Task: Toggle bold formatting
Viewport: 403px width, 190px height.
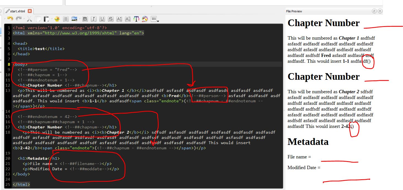Action: 85,19
